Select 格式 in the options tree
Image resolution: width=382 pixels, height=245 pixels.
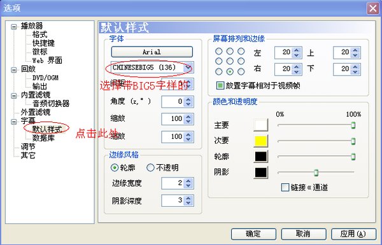pos(39,34)
